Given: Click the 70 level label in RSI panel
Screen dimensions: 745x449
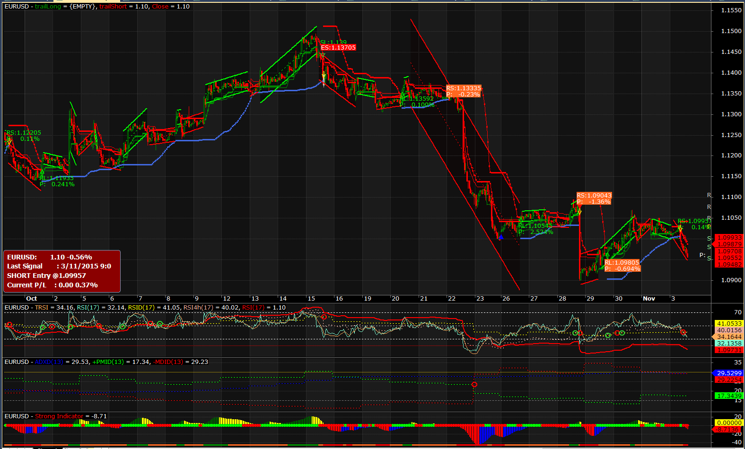Looking at the screenshot, I should pyautogui.click(x=738, y=312).
